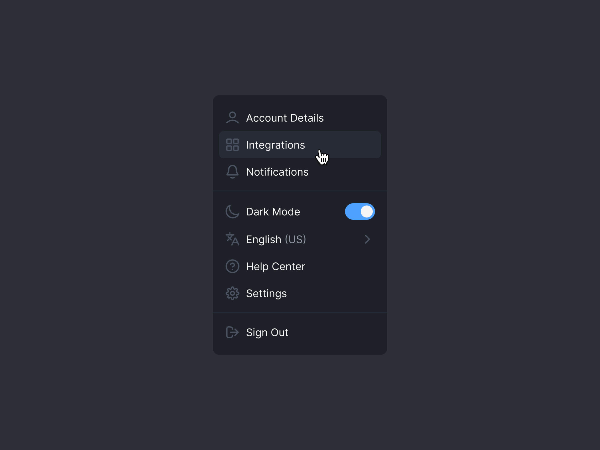The width and height of the screenshot is (600, 450).
Task: Click the (US) region text in language row
Action: (295, 239)
